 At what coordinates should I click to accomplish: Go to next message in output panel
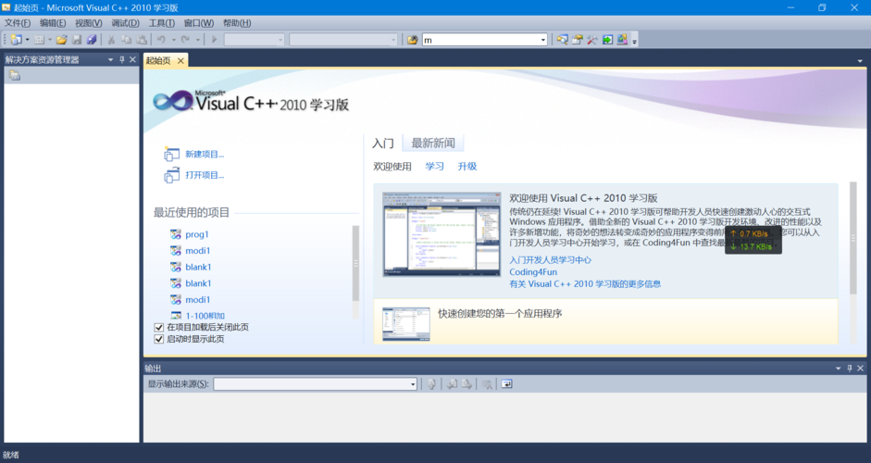coord(467,384)
